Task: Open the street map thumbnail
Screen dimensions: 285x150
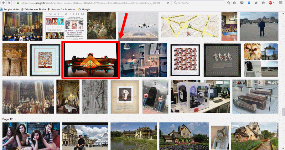Action: click(x=190, y=26)
